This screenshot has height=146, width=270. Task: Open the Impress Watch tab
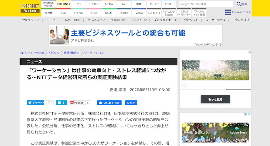(x=48, y=4)
